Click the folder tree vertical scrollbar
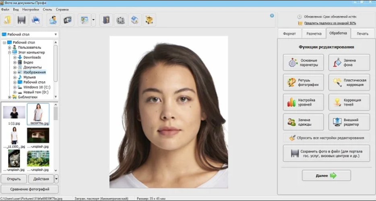The width and height of the screenshot is (376, 201). 56,64
